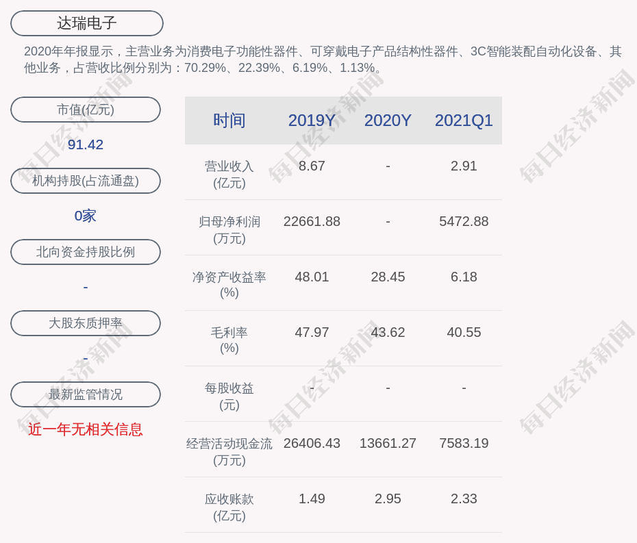Screen dimensions: 637x543
Task: Select the 0家 institution count value
Action: [x=86, y=216]
